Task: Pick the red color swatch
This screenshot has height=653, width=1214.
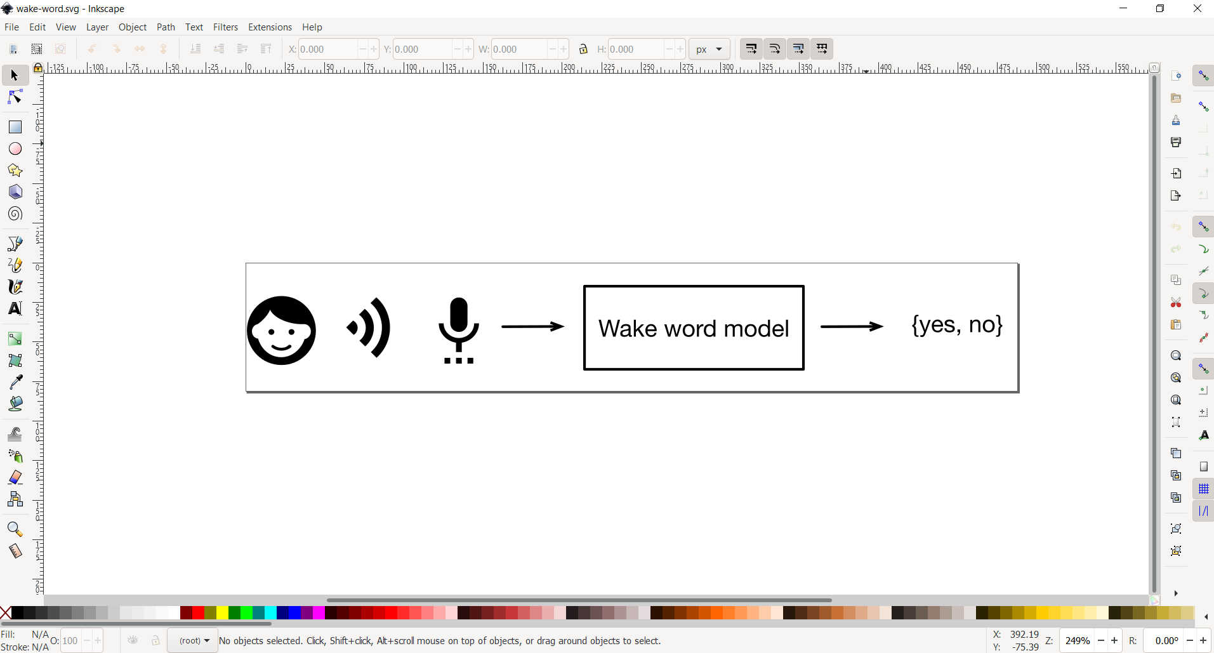Action: click(x=198, y=612)
